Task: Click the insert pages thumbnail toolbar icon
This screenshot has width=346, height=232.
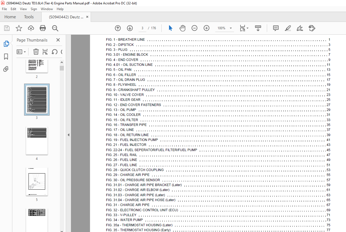Action: (45, 52)
